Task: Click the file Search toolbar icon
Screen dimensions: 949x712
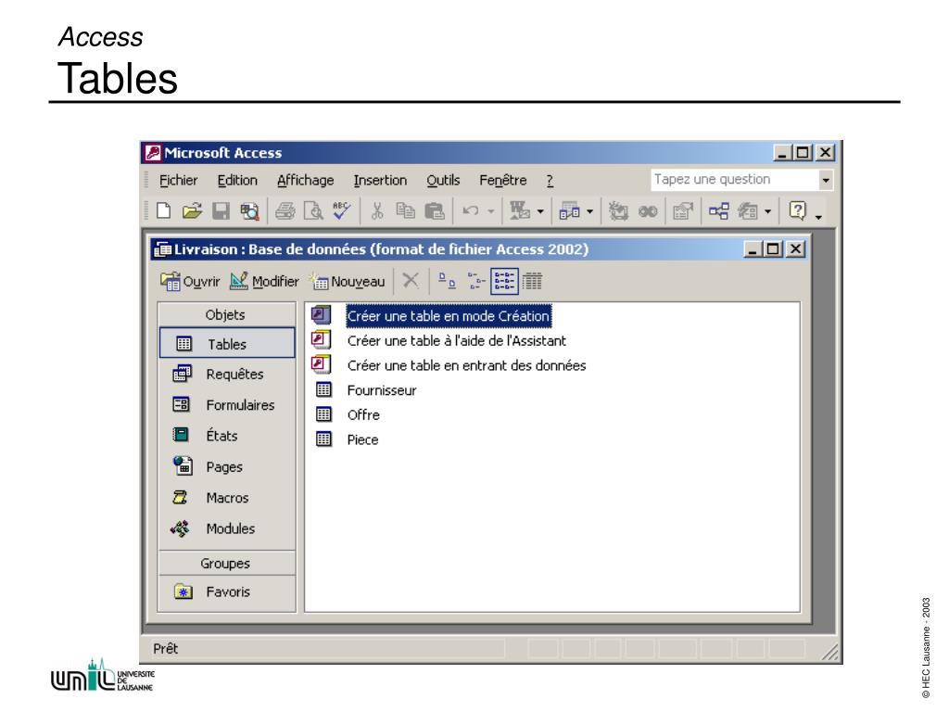Action: (x=249, y=210)
